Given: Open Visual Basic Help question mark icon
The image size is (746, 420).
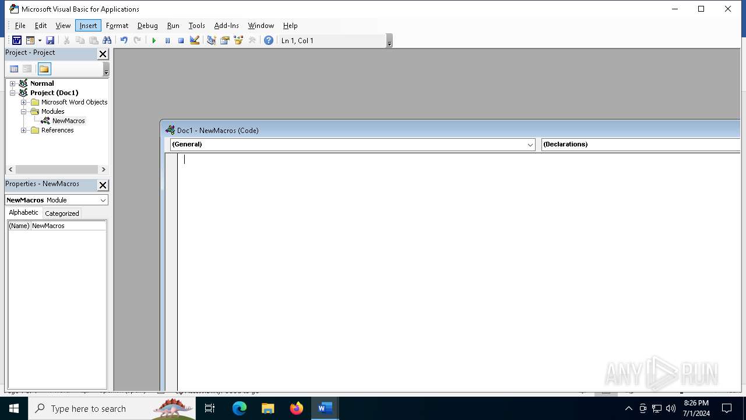Looking at the screenshot, I should [268, 40].
